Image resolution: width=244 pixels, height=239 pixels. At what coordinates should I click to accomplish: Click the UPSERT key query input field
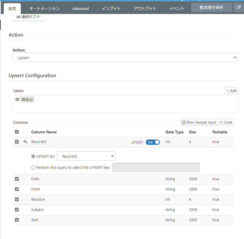156,168
